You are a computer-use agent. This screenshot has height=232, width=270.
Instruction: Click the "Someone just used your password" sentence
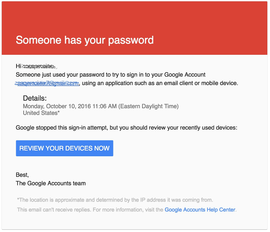point(57,75)
